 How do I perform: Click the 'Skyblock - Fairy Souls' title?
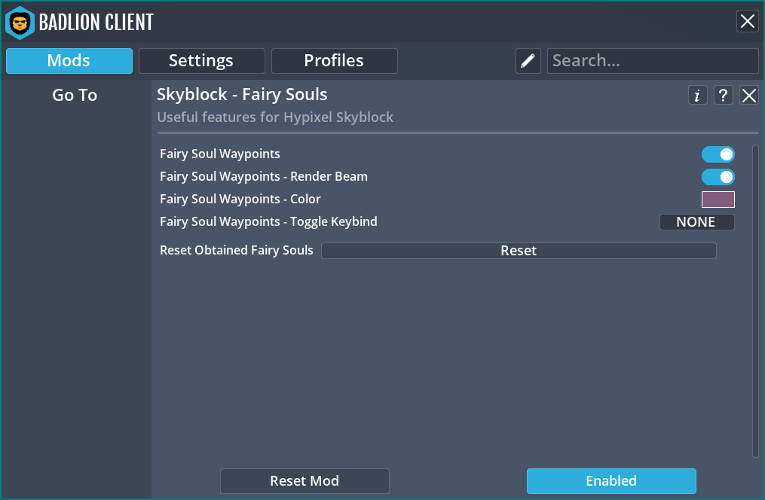tap(242, 95)
